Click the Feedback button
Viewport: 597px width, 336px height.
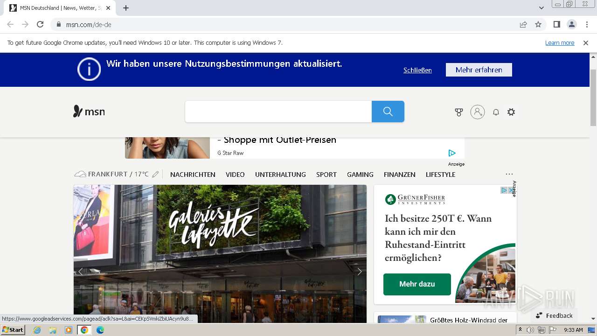pyautogui.click(x=554, y=315)
